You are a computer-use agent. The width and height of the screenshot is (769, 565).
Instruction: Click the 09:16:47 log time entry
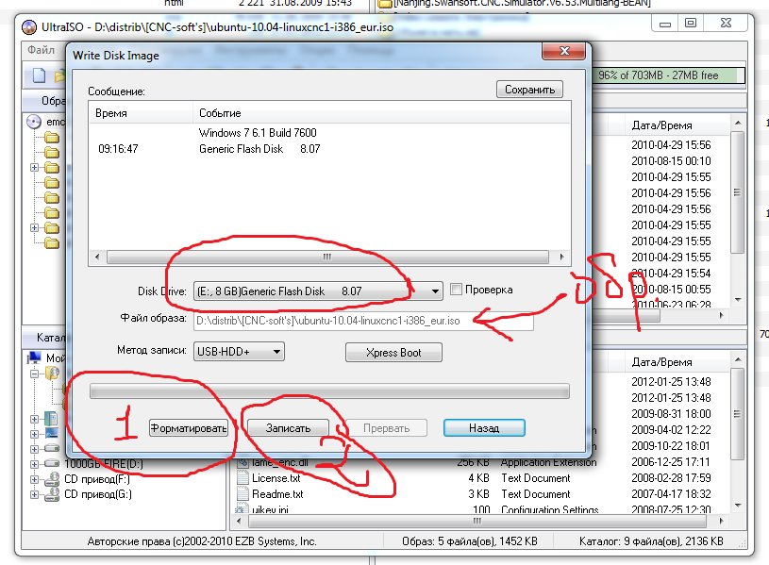tap(118, 149)
